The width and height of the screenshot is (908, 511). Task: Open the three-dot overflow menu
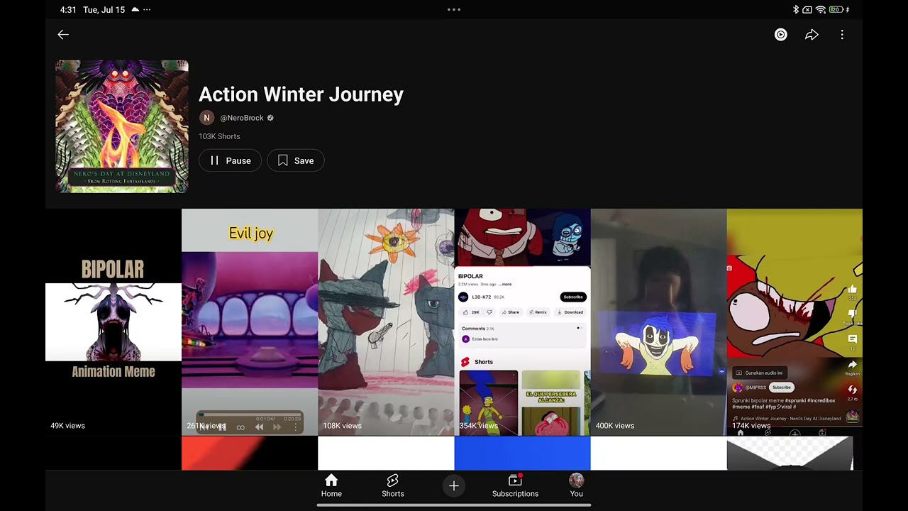842,34
